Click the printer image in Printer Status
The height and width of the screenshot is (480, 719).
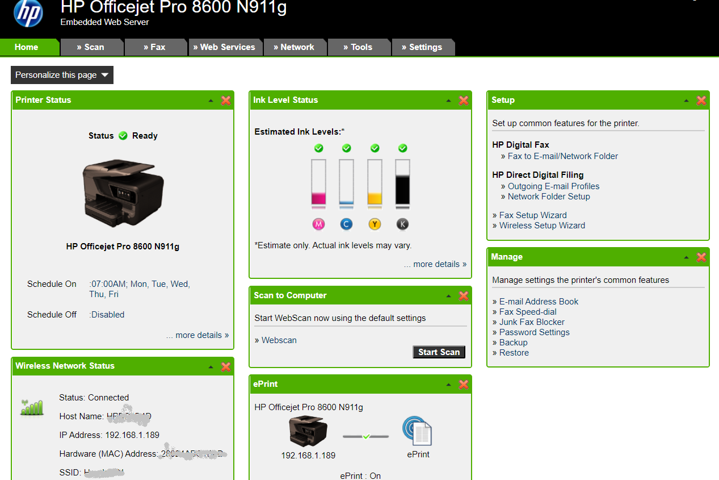pyautogui.click(x=123, y=192)
